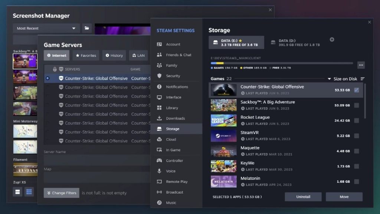Open Favorites tab in Game Servers

(86, 55)
